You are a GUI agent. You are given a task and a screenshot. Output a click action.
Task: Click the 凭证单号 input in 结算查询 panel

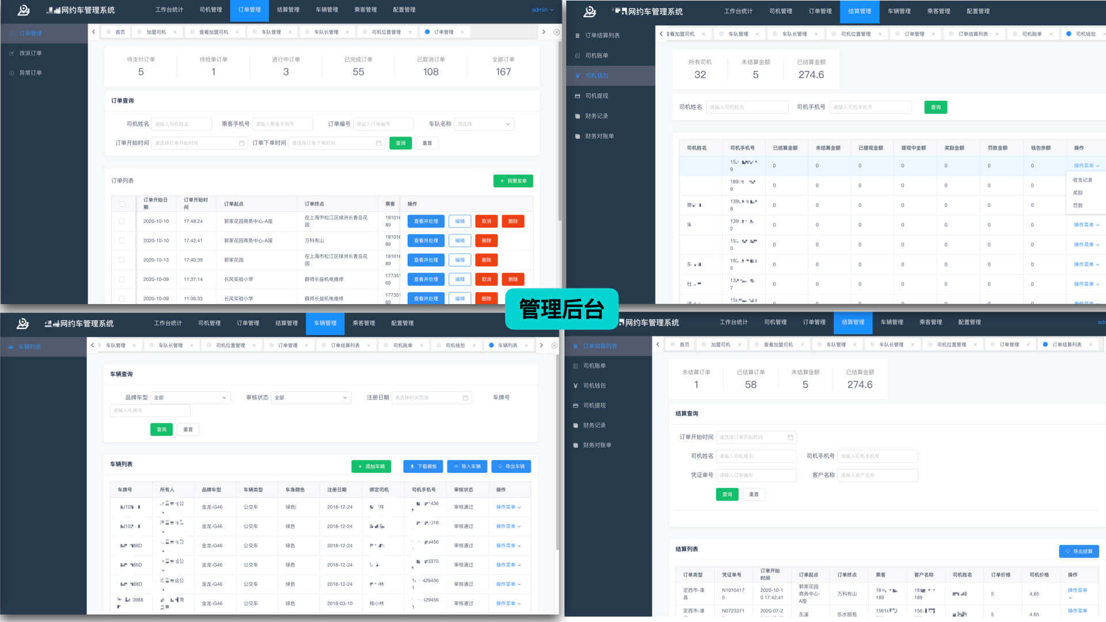pyautogui.click(x=756, y=475)
